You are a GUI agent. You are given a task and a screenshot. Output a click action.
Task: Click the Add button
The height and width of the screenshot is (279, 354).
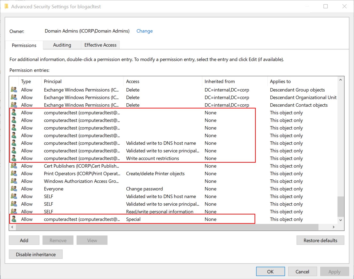(24, 240)
